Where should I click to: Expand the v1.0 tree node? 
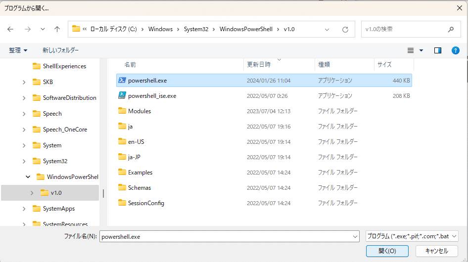(32, 193)
